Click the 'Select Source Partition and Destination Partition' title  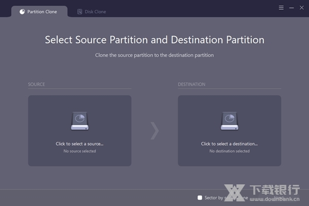(x=154, y=40)
